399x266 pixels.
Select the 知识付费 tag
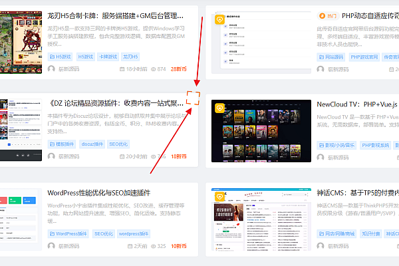tap(371, 233)
